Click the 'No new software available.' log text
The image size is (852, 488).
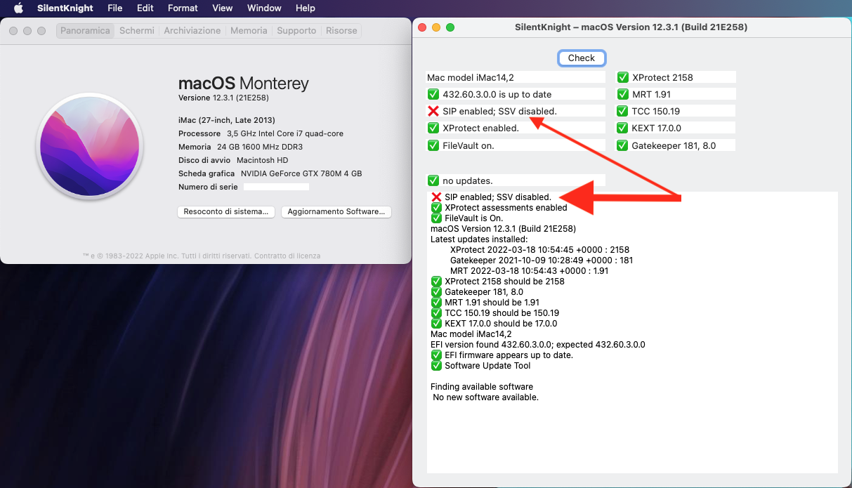click(x=486, y=397)
